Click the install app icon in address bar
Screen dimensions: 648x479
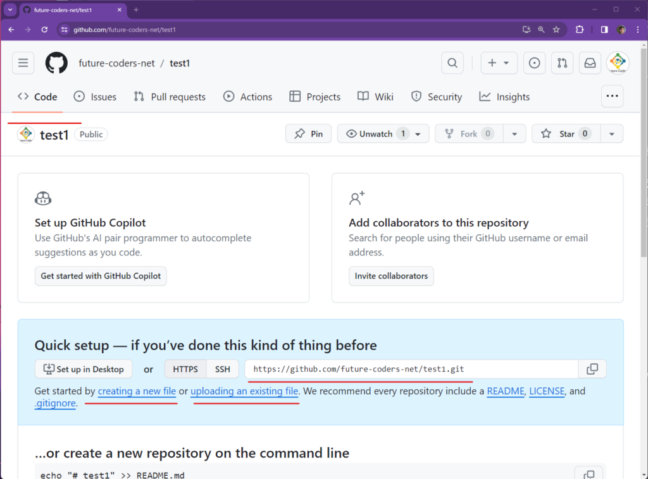526,30
